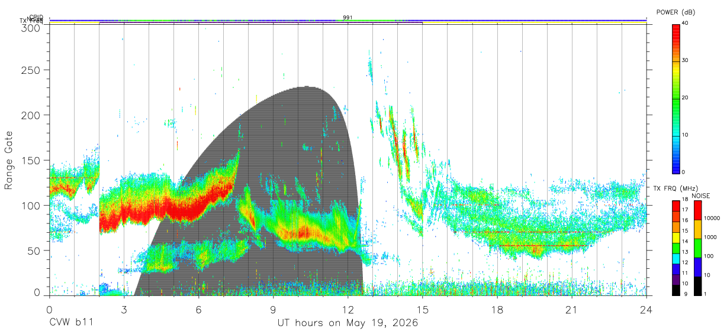Screen dimensions: 727x335
Task: Click the 6 tick on the UT hours axis
Action: pyautogui.click(x=198, y=309)
